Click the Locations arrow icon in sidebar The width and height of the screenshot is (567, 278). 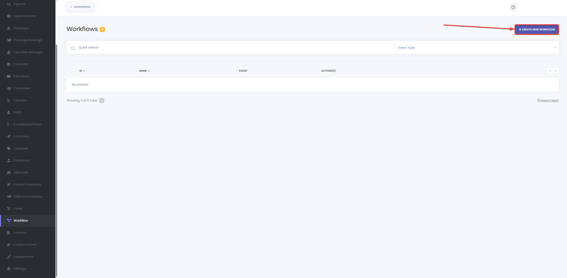click(9, 136)
